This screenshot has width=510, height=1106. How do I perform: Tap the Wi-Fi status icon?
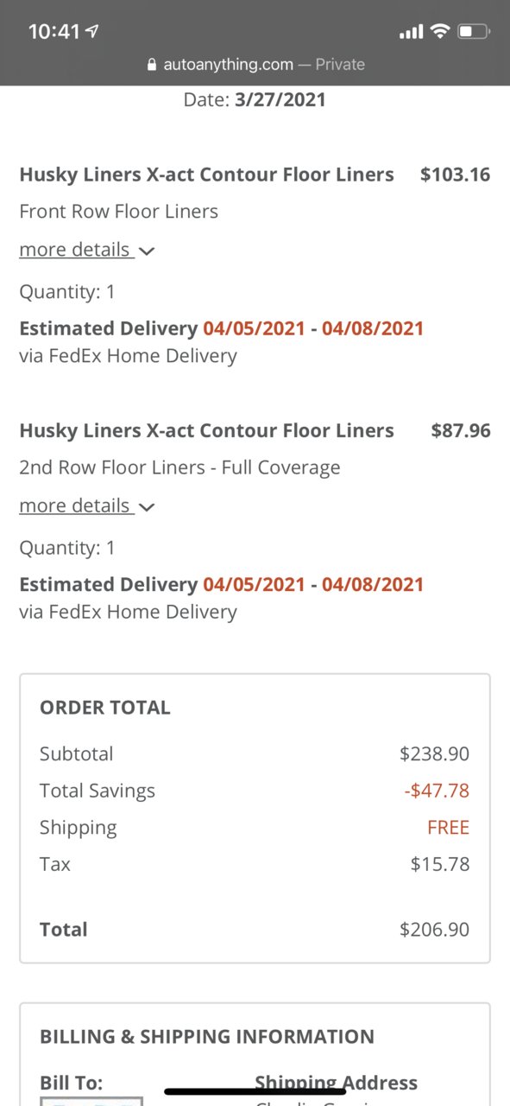[440, 32]
